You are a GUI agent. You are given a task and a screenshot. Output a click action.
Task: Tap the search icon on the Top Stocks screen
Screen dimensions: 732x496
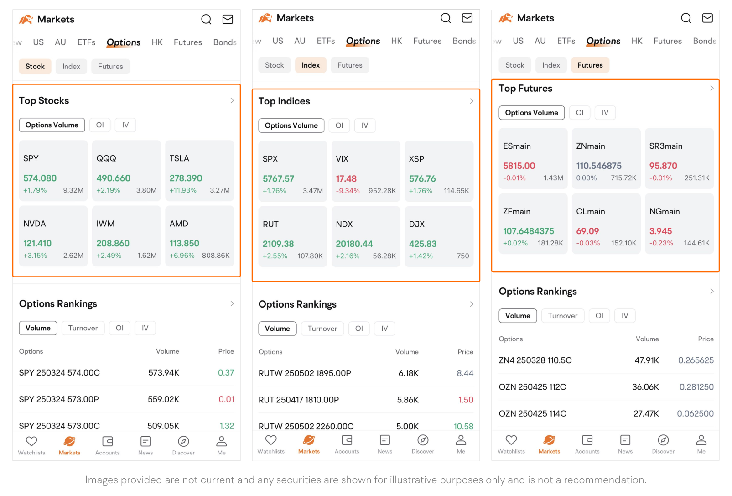pyautogui.click(x=206, y=19)
